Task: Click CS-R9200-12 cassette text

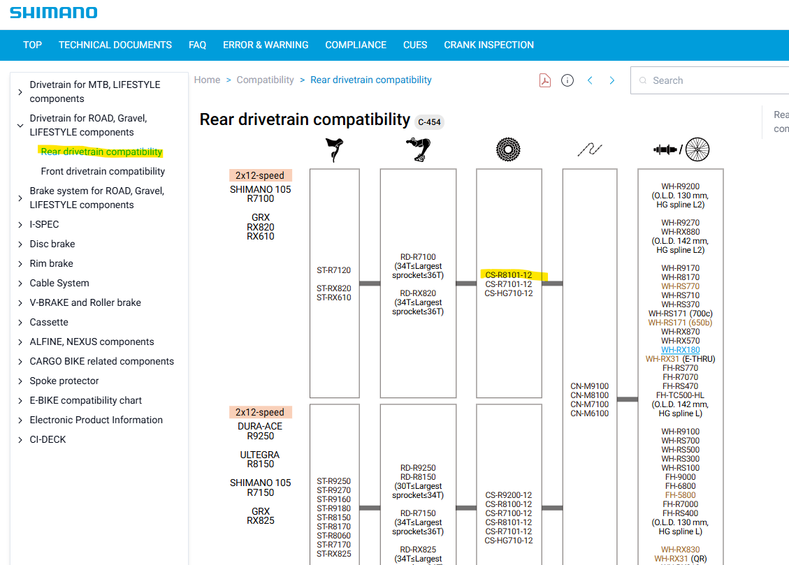Action: [508, 495]
